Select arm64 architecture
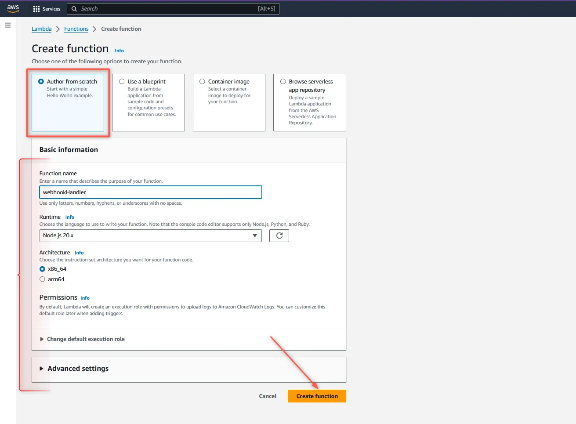Image resolution: width=576 pixels, height=424 pixels. 42,279
